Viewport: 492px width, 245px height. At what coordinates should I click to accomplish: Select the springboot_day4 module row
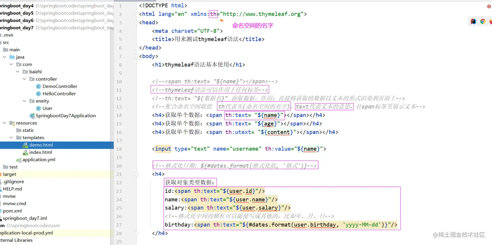(x=57, y=6)
